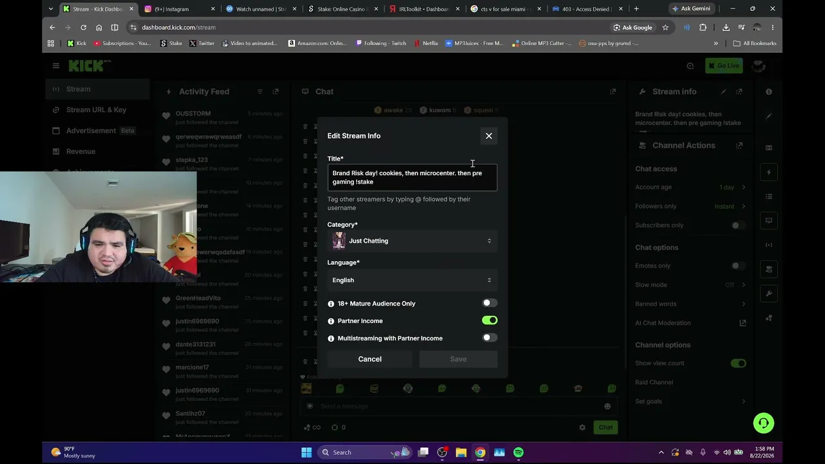This screenshot has height=464, width=825.
Task: Turn off the Partner Income switch
Action: click(x=489, y=320)
